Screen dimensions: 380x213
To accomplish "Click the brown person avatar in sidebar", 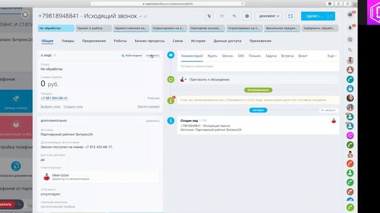I will 350,70.
